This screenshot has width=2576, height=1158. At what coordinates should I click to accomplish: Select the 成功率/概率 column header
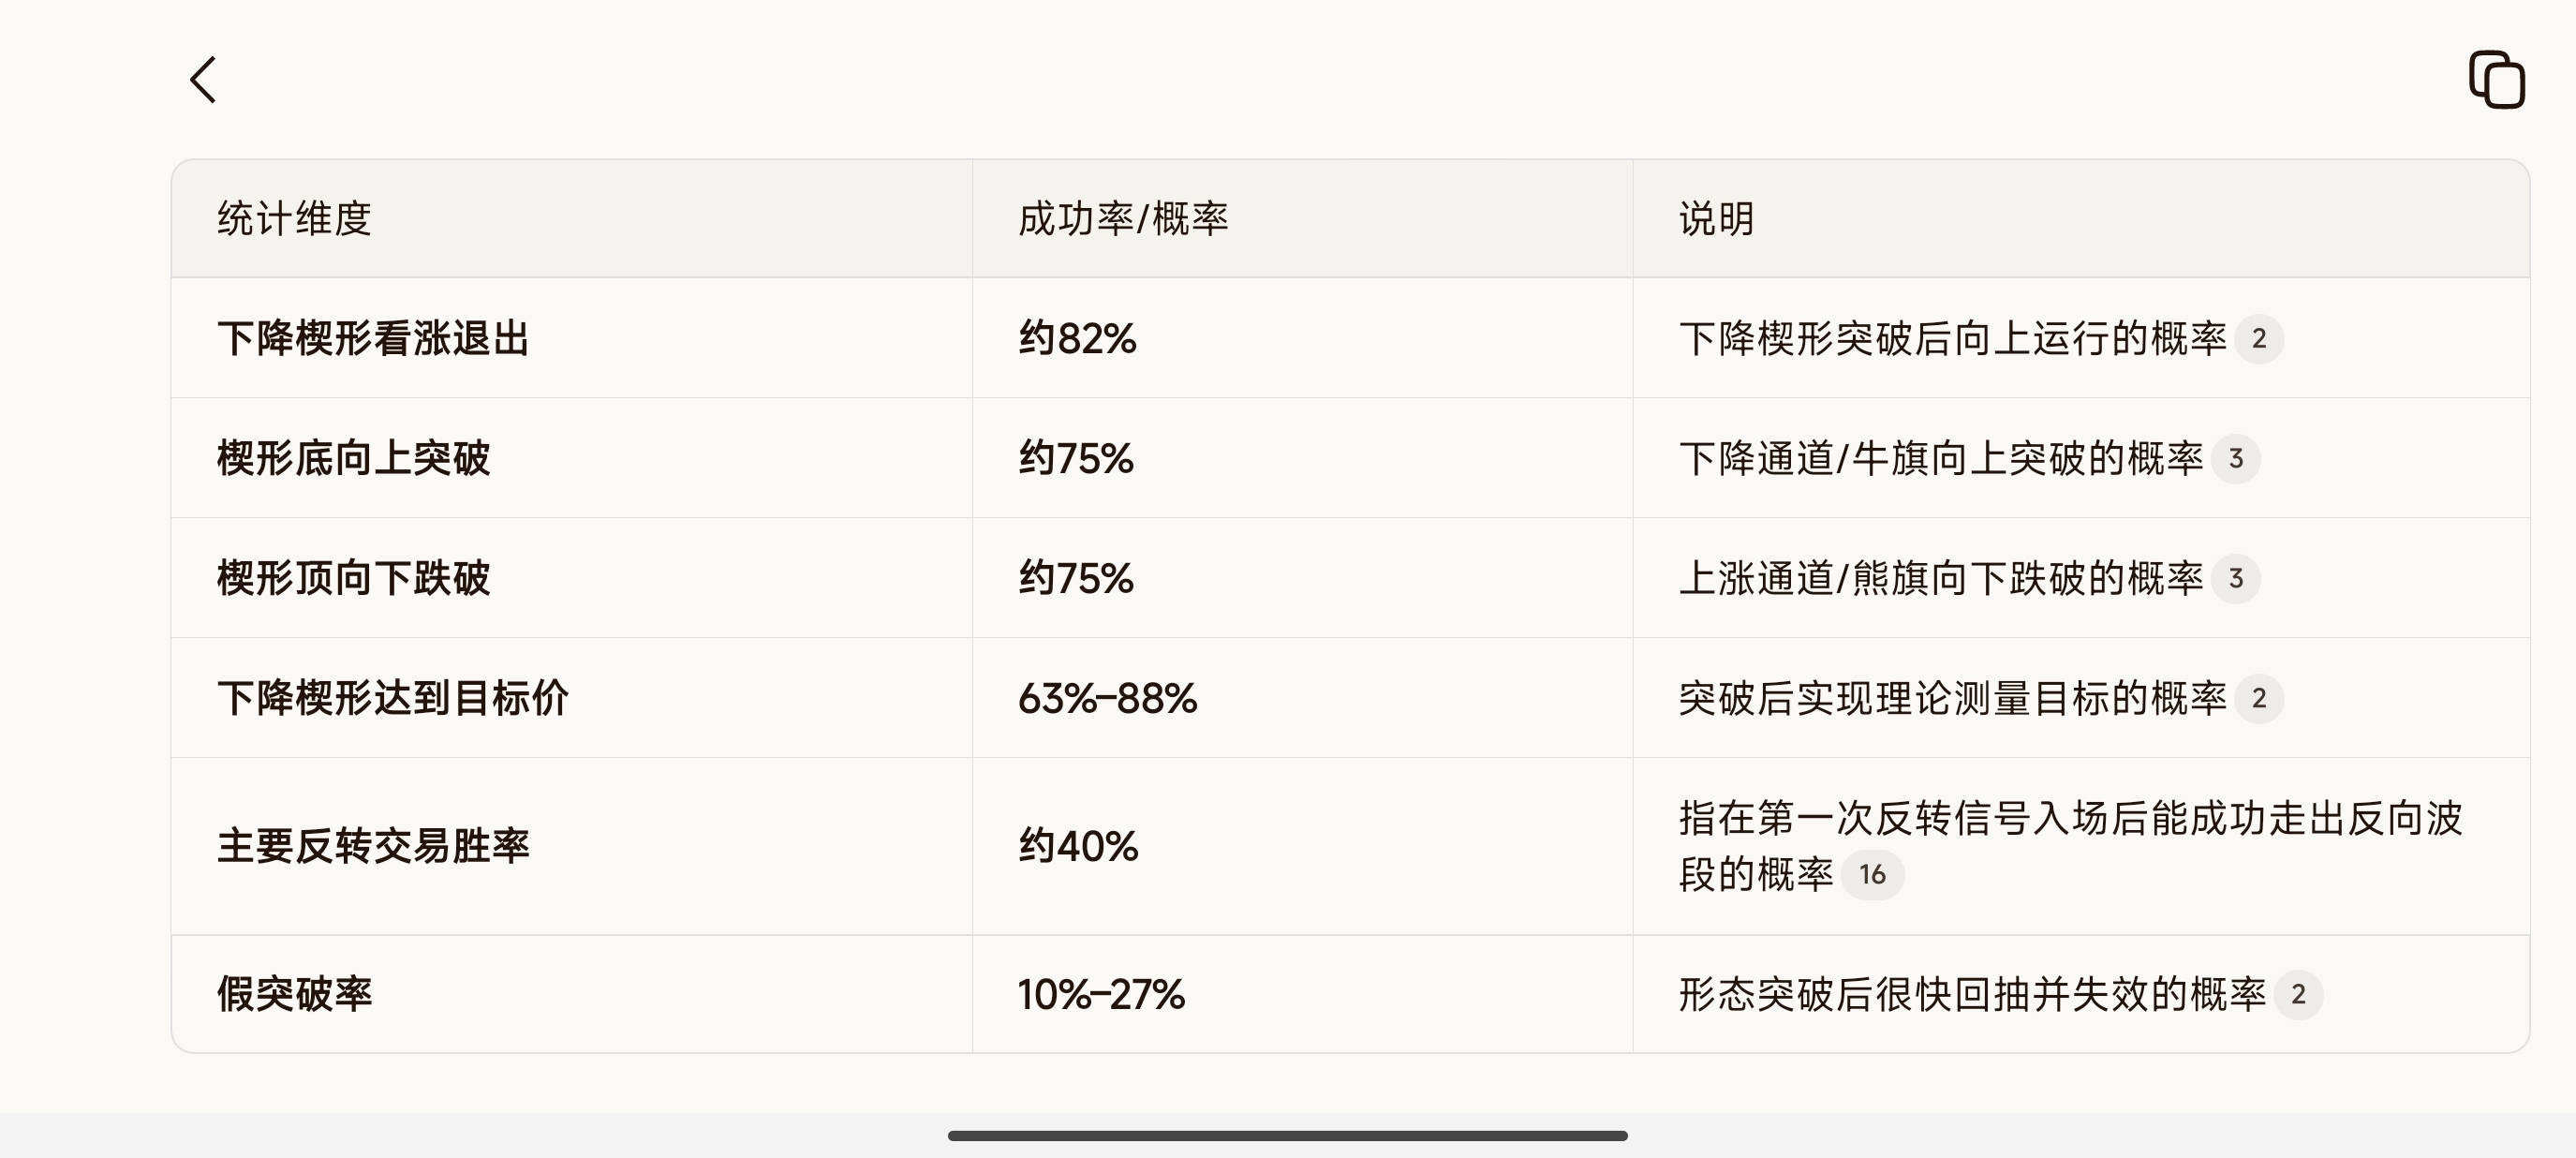coord(1123,219)
